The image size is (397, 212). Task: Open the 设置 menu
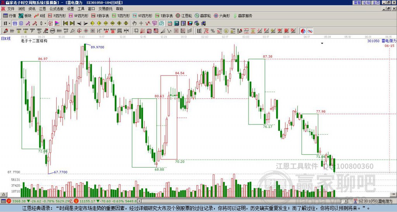point(71,9)
